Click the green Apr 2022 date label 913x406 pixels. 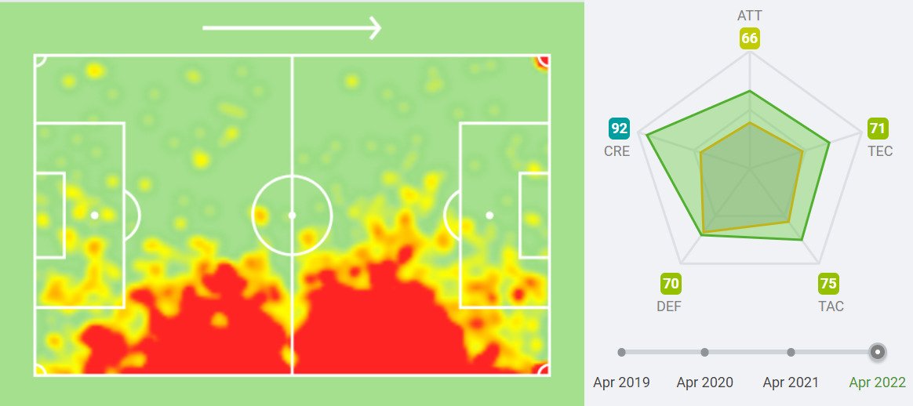[x=877, y=382]
